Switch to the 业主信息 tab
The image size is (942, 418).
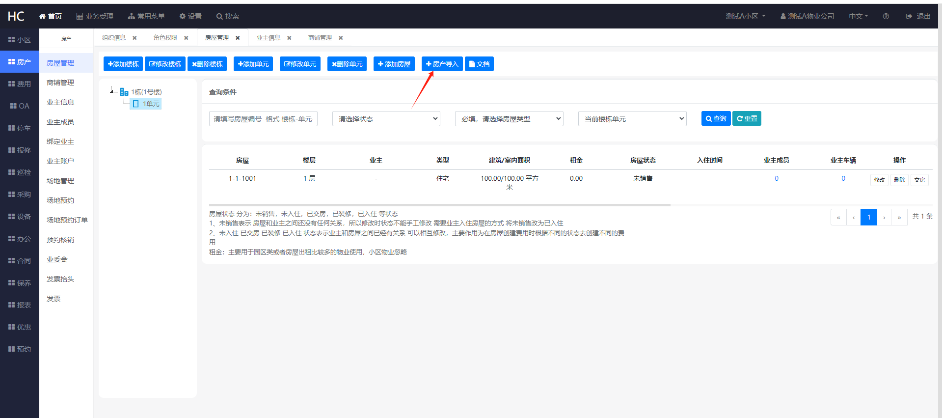point(269,38)
